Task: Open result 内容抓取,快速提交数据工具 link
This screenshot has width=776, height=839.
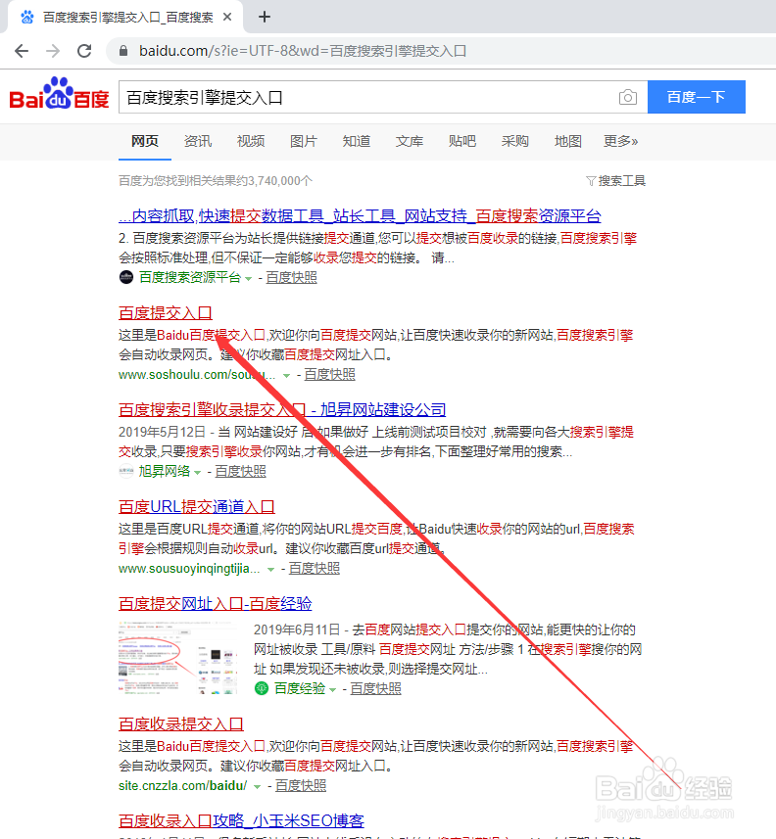Action: tap(360, 215)
